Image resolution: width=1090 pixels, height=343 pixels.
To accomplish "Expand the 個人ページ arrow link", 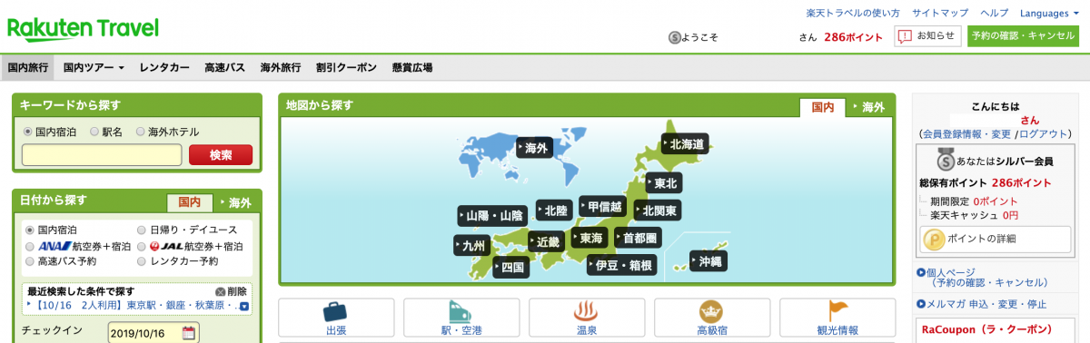I will click(920, 272).
